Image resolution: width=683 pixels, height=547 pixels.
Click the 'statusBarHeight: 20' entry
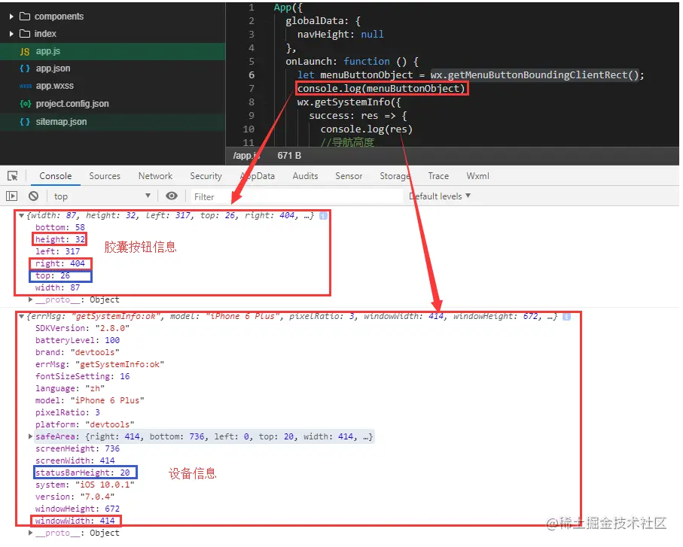pos(82,473)
